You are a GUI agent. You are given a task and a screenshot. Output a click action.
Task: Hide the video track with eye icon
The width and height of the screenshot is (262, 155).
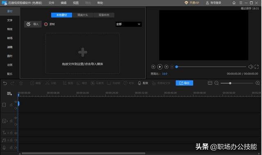click(16, 102)
